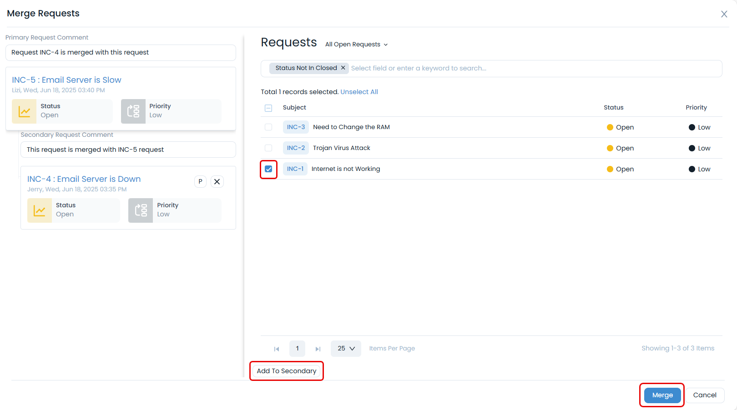Check the checkbox for INC-2

tap(268, 148)
